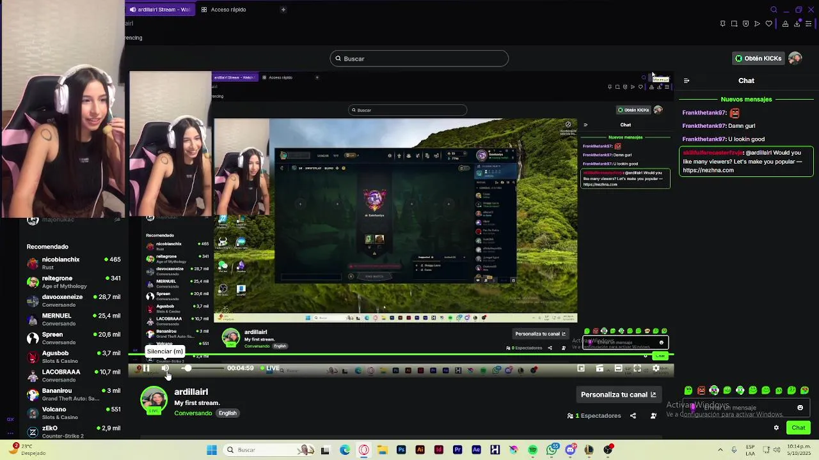
Task: Open LACOBRAAA recommended channel
Action: (74, 375)
